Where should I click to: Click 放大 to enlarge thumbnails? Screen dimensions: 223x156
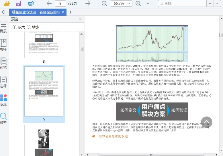19,27
